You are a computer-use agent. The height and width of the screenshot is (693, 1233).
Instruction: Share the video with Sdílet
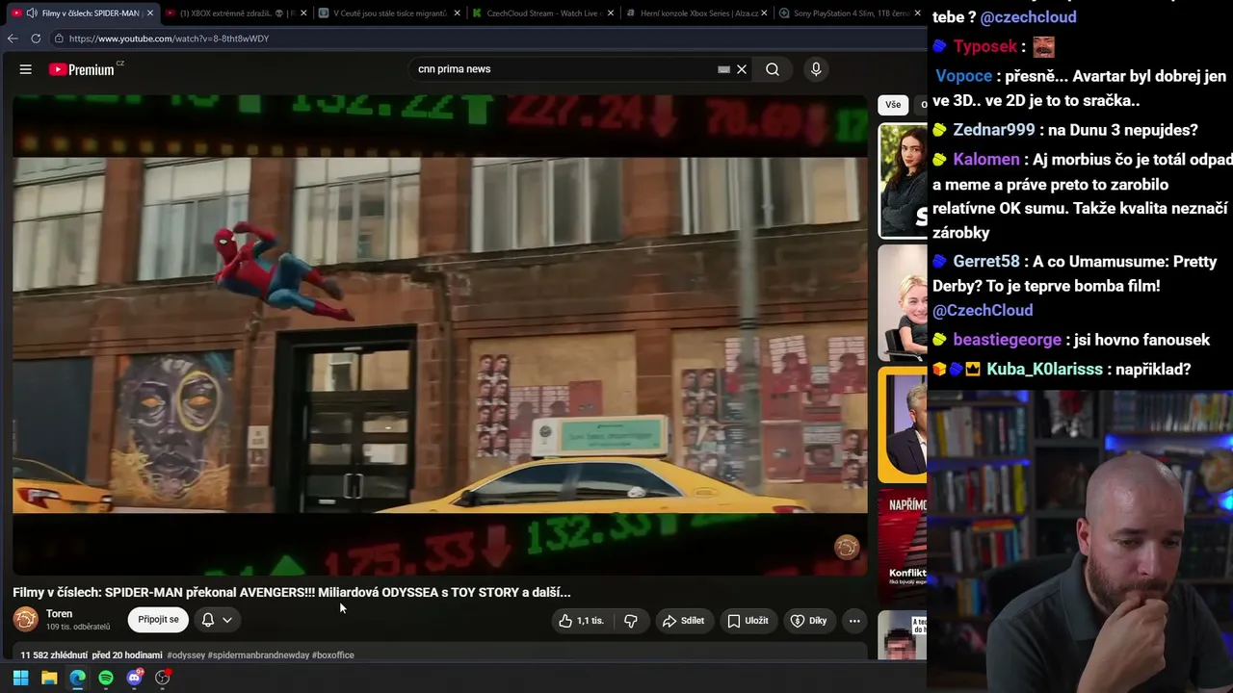coord(683,621)
